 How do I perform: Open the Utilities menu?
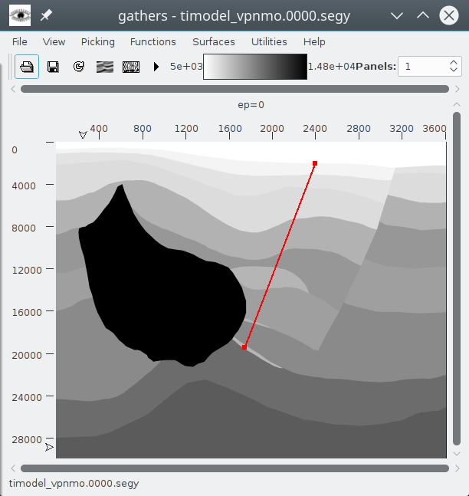click(x=269, y=41)
